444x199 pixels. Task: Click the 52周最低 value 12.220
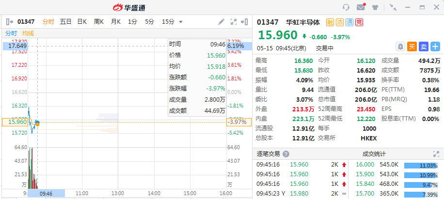click(x=366, y=119)
